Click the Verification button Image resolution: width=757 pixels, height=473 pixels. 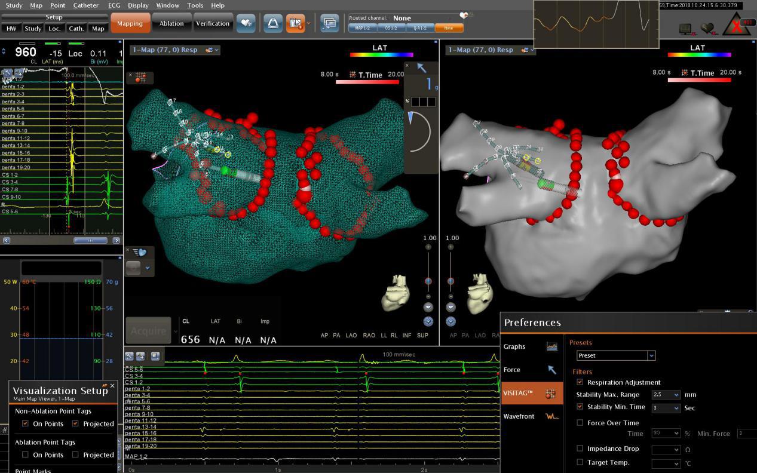tap(213, 23)
